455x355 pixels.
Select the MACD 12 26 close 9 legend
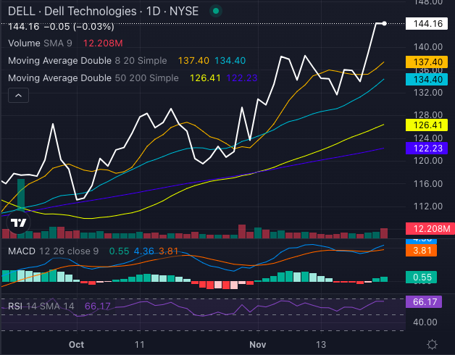53,251
